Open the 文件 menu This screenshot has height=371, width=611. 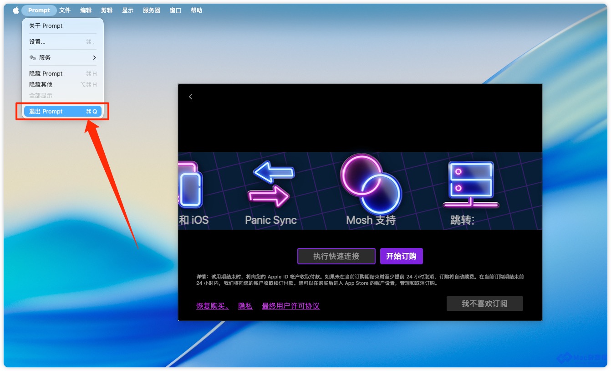65,10
